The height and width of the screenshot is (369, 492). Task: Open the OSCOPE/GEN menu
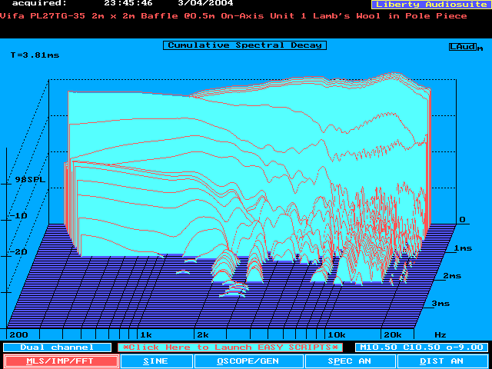click(248, 361)
